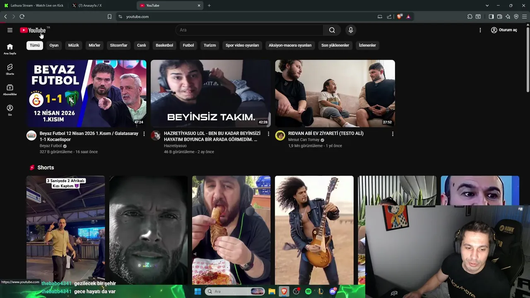
Task: Select Aksiyon-macera oyunları chip
Action: pos(290,45)
